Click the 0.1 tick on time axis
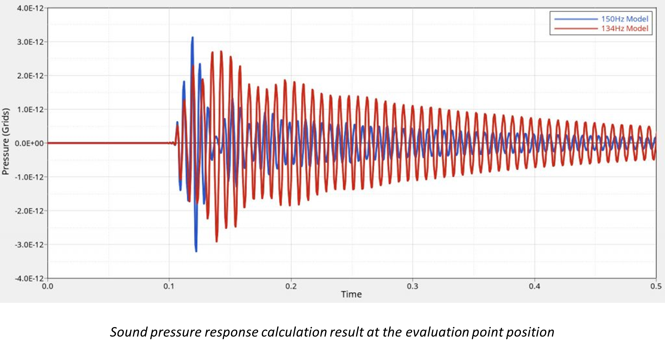This screenshot has width=665, height=350. (169, 286)
